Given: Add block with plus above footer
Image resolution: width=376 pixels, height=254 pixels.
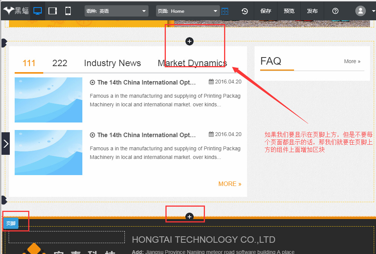Looking at the screenshot, I should tap(190, 216).
